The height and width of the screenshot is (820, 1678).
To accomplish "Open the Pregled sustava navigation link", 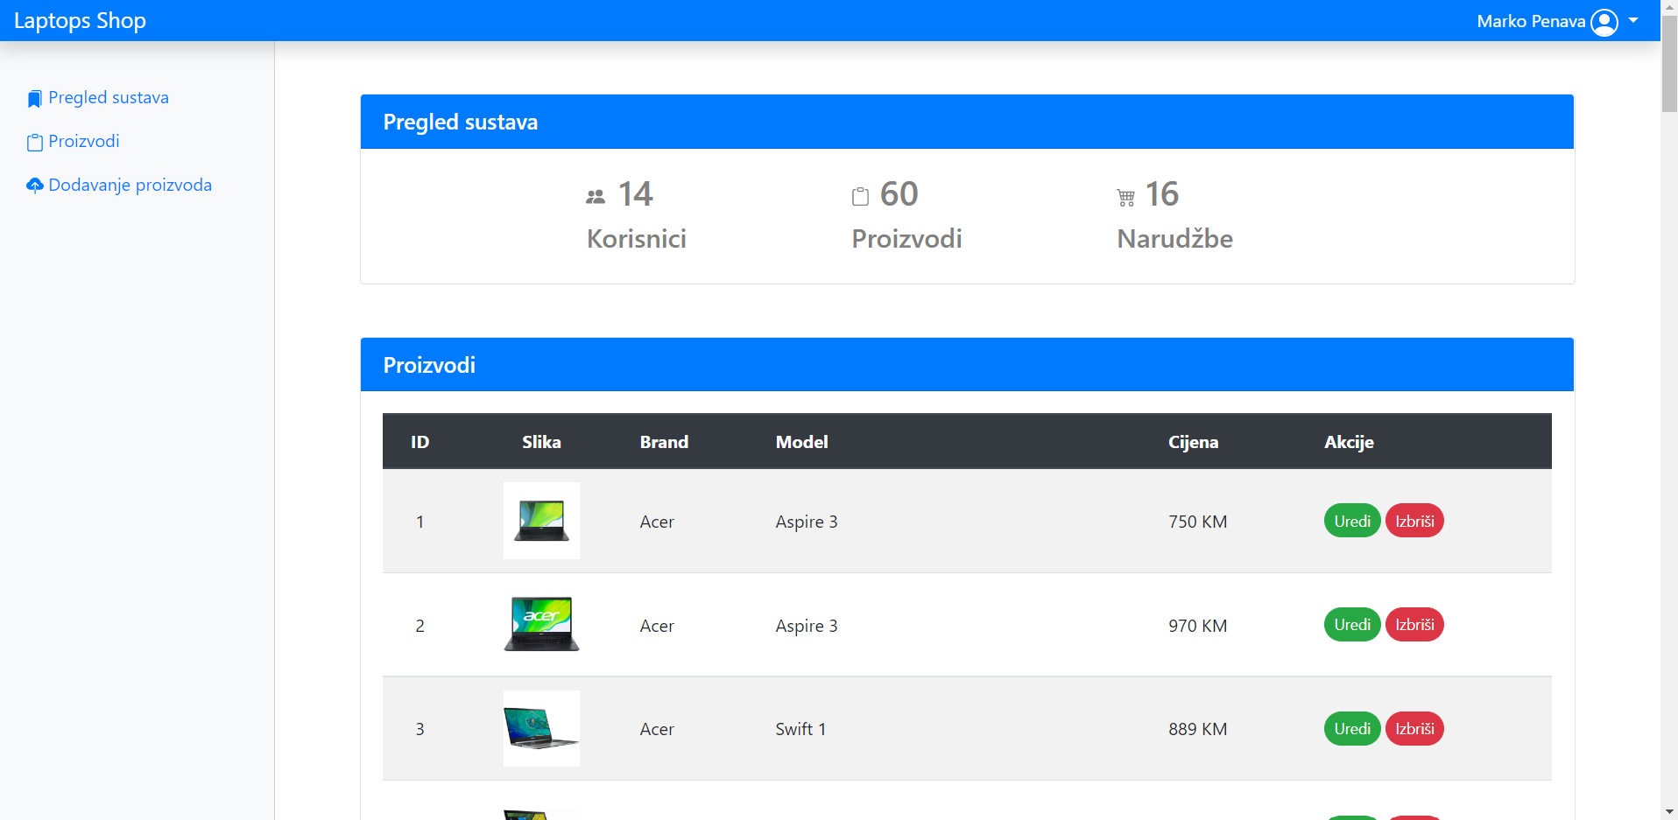I will [x=109, y=97].
